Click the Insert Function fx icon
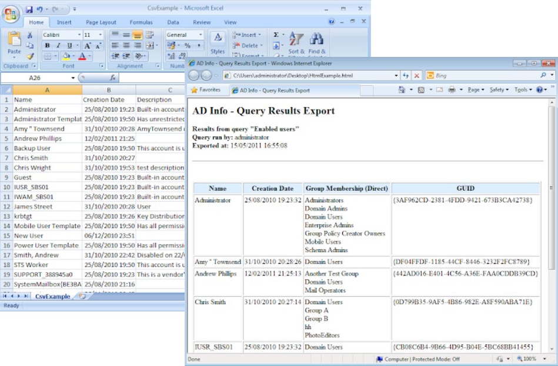Image resolution: width=558 pixels, height=366 pixels. [x=112, y=77]
